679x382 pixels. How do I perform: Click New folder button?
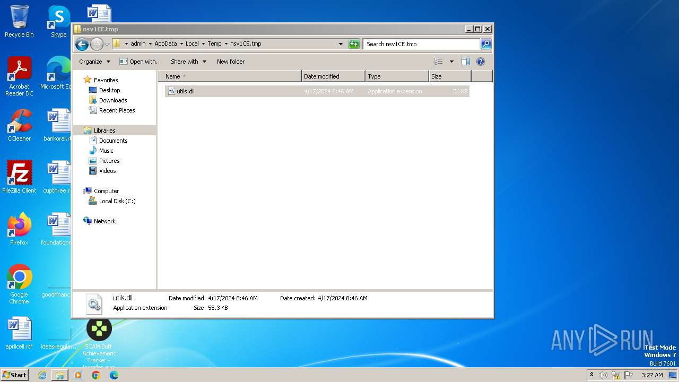click(x=231, y=62)
